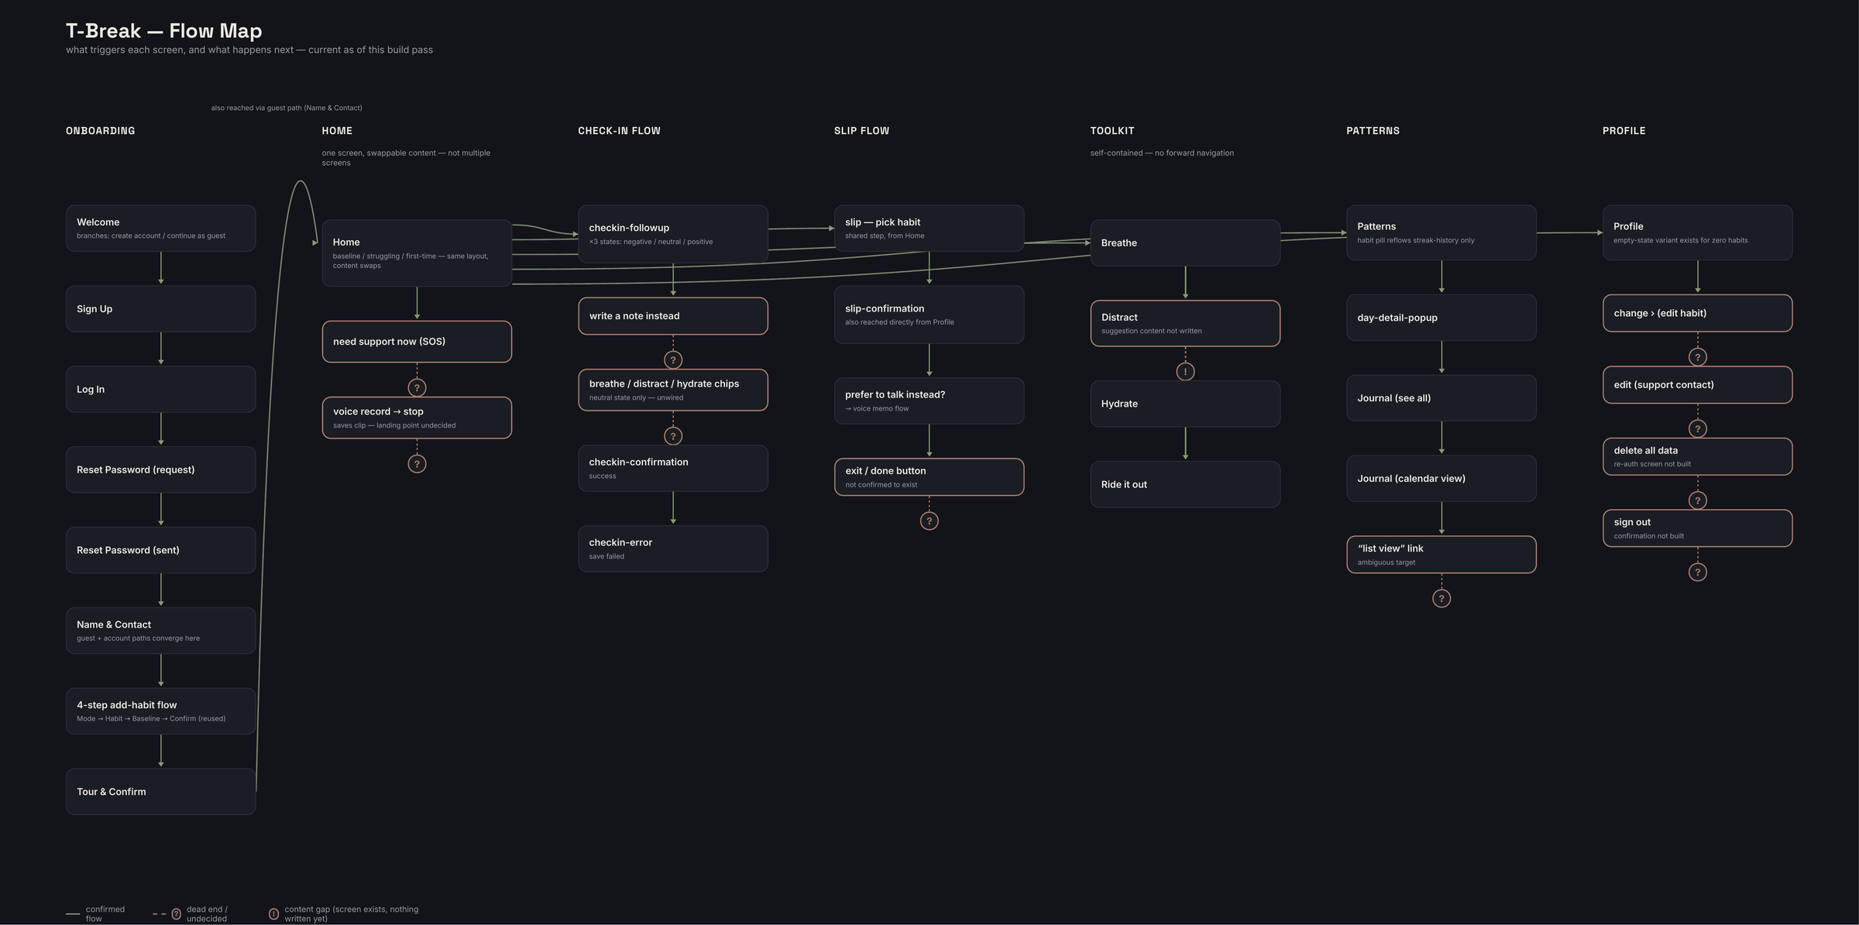Click the question mark below sign out
Image resolution: width=1859 pixels, height=925 pixels.
pyautogui.click(x=1698, y=573)
